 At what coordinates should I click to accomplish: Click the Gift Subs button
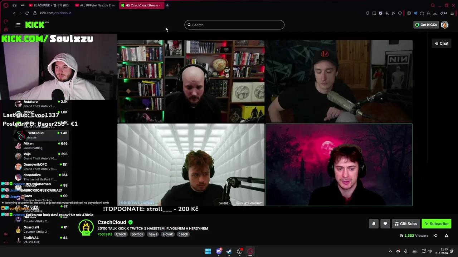[406, 224]
